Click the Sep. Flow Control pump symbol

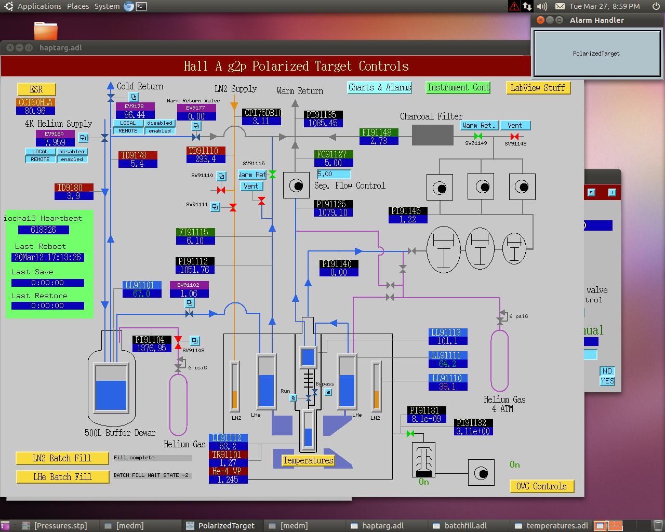[x=296, y=185]
